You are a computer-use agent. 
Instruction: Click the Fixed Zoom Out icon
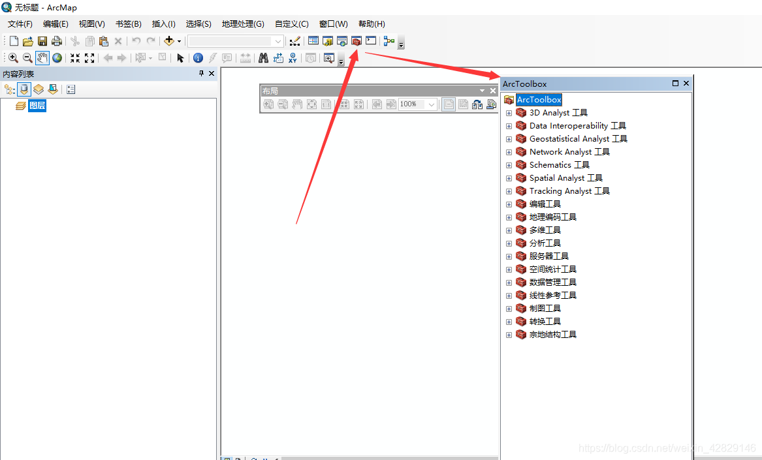click(x=89, y=58)
